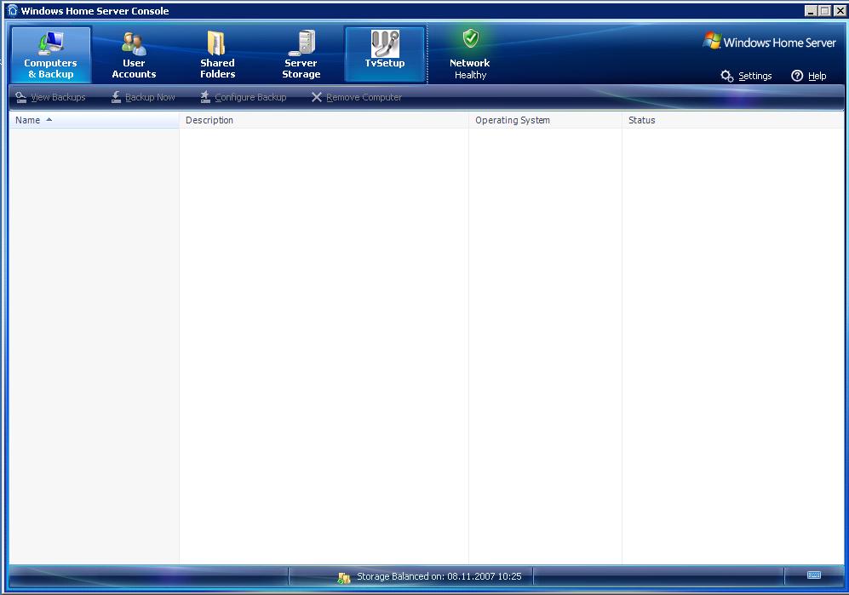Viewport: 849px width, 595px height.
Task: Click Configure Backup toolbar button
Action: [x=243, y=97]
